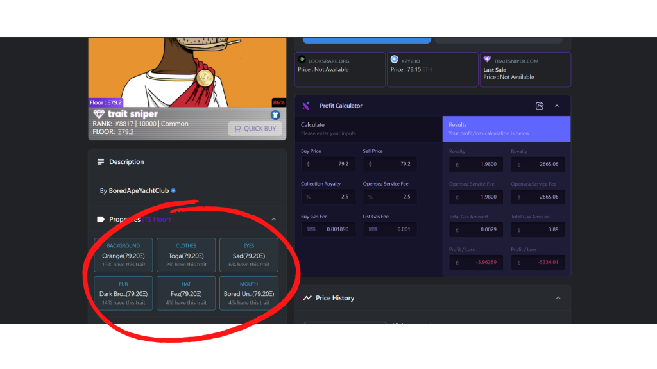This screenshot has width=657, height=369.
Task: Select the Background Orange trait card
Action: click(123, 255)
